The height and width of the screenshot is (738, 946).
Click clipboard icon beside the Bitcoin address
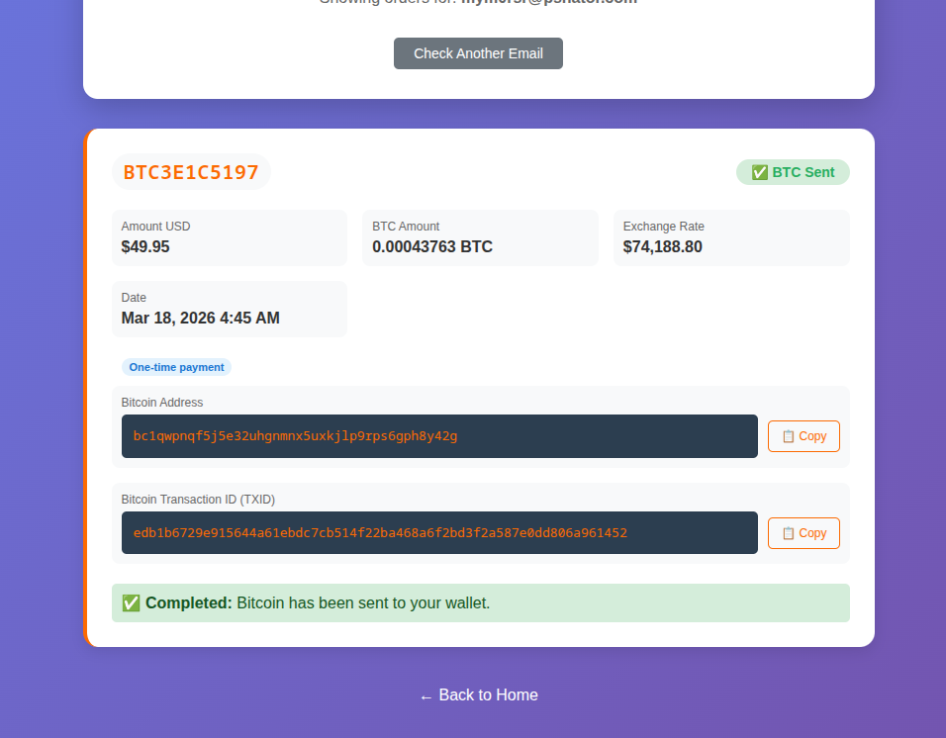click(789, 436)
